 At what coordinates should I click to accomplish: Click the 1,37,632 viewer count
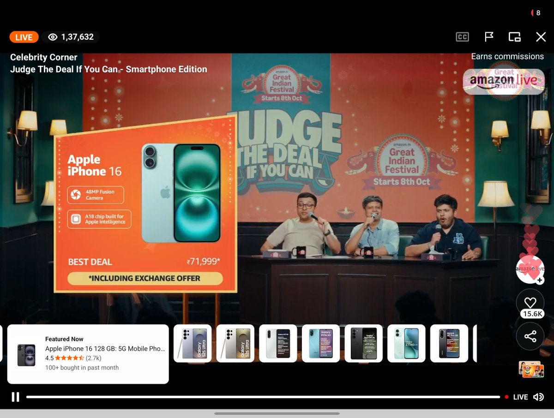71,37
